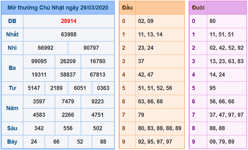
Task: Click the draw date header for 29/03/2020
Action: [x=58, y=7]
